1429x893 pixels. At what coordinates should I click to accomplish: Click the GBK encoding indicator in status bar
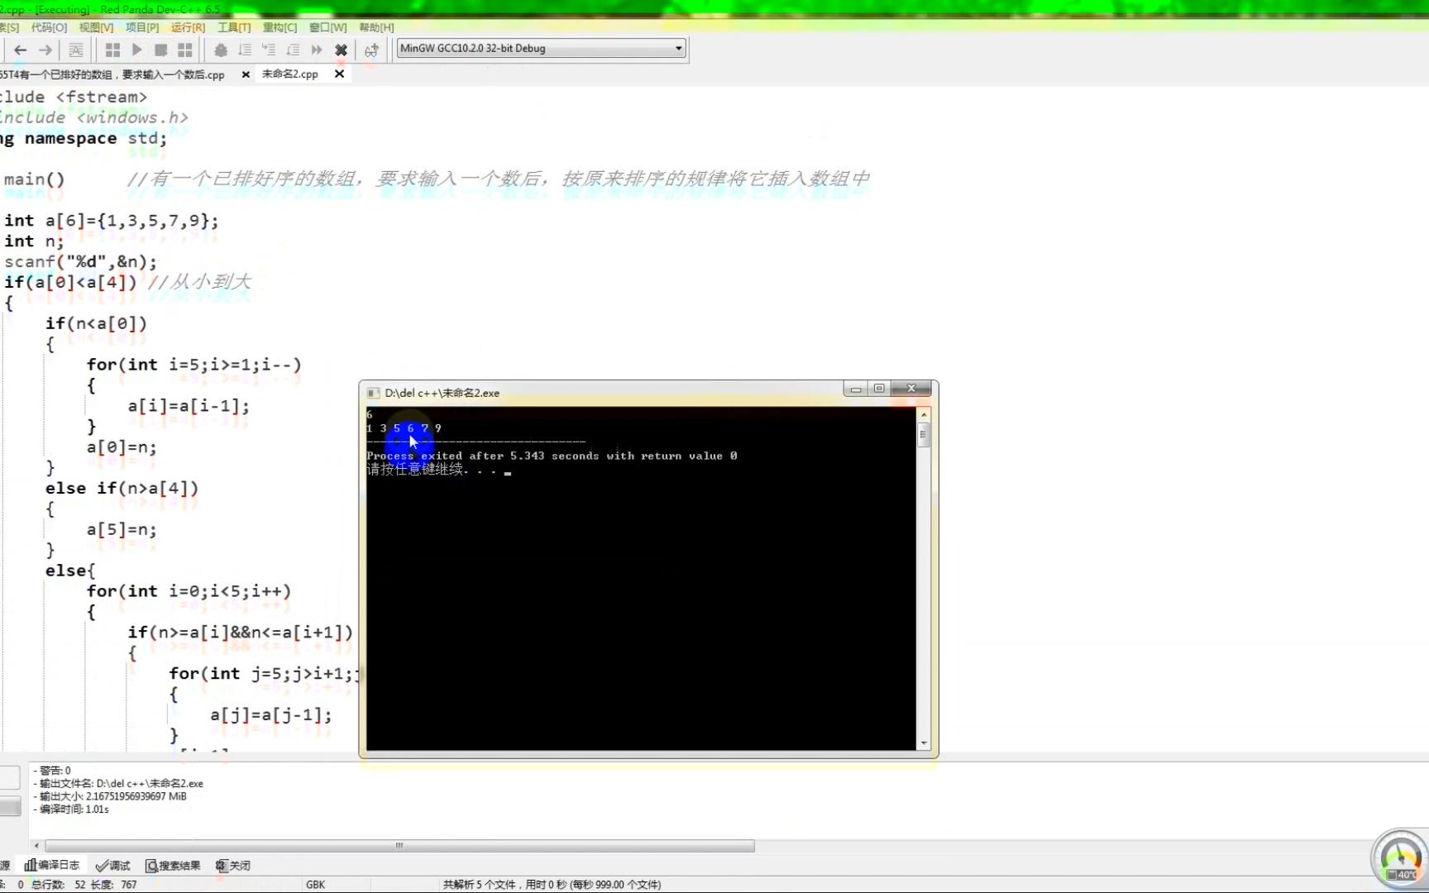315,885
